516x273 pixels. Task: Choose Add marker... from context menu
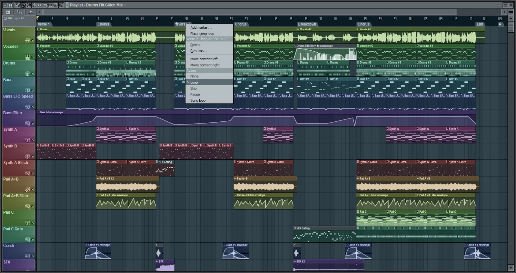click(x=209, y=27)
